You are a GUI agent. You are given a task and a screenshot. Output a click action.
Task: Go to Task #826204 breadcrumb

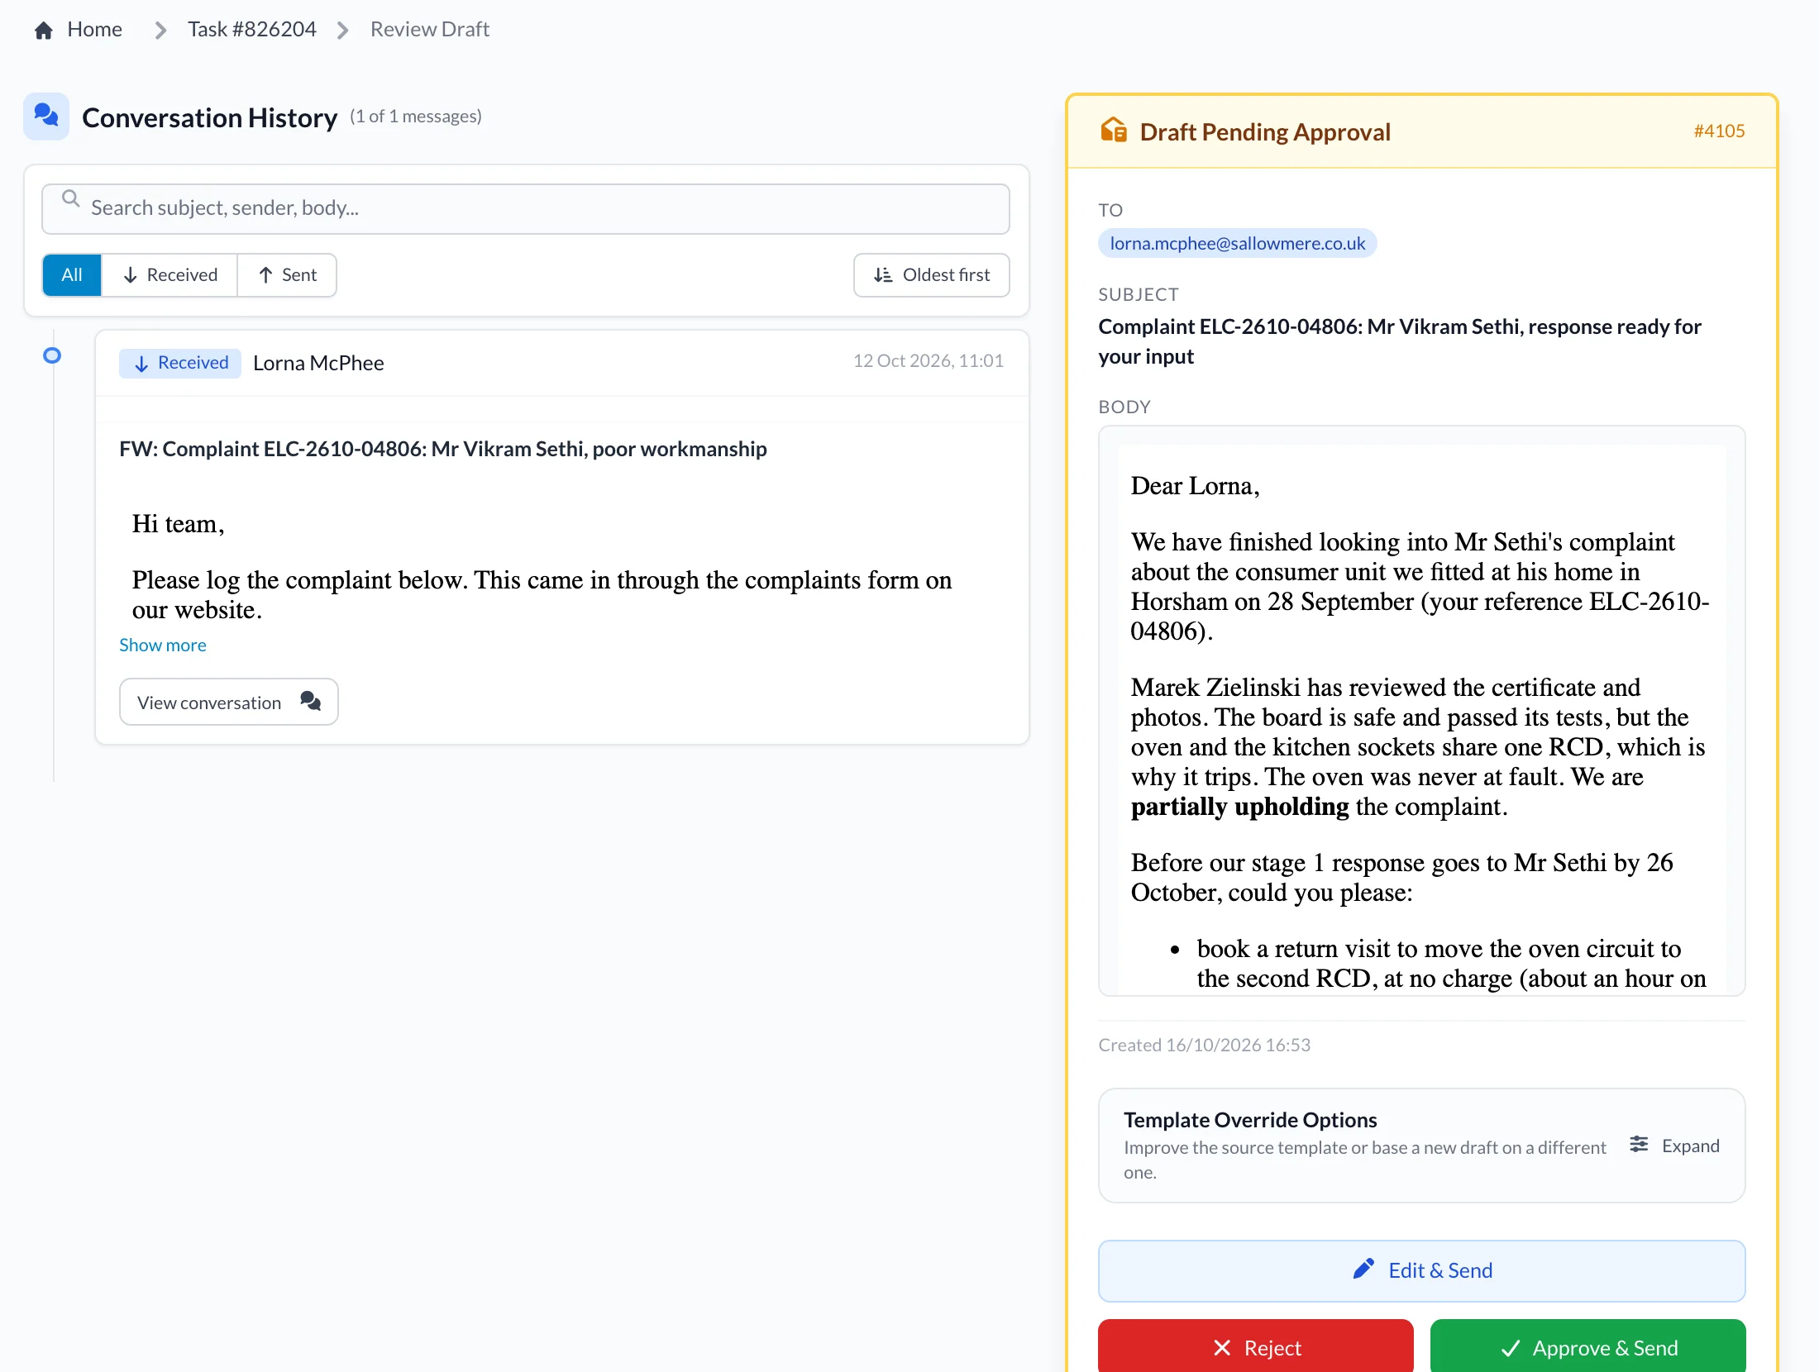coord(251,30)
